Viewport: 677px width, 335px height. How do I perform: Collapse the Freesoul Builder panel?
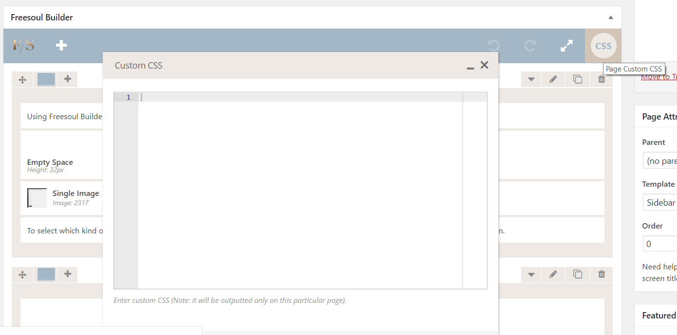tap(611, 18)
